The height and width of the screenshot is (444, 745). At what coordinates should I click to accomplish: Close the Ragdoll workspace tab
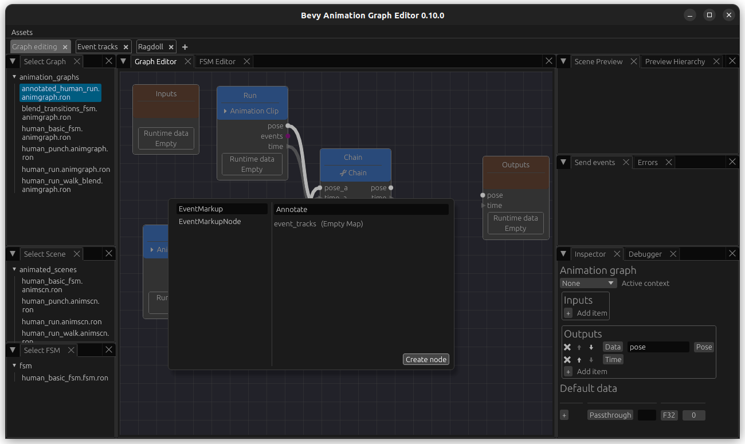point(171,47)
